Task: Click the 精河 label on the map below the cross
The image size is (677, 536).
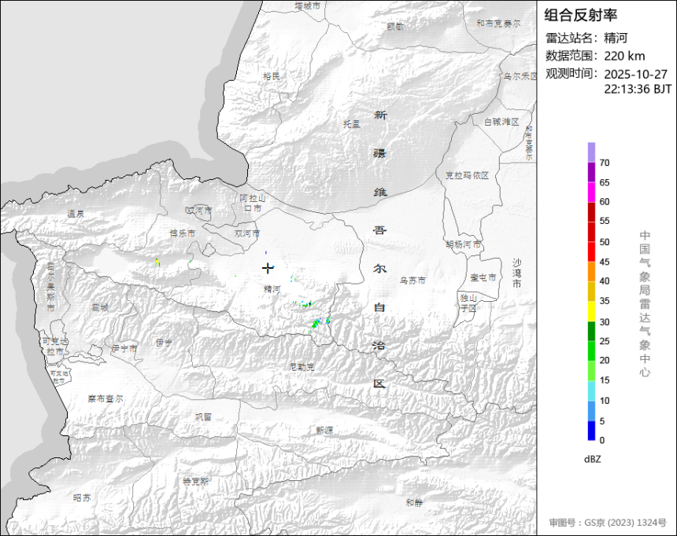Action: (272, 289)
